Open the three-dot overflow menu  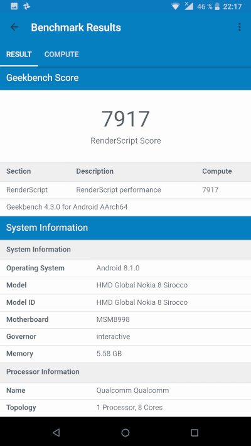239,27
